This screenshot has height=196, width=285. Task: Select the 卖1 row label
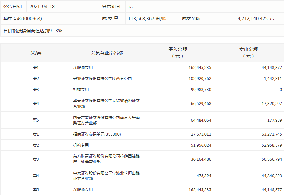click(36, 134)
